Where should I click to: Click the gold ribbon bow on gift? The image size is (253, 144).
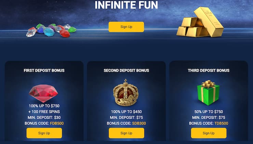[x=208, y=84]
